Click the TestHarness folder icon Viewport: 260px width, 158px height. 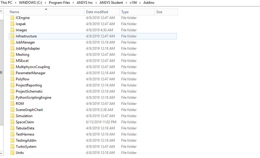click(x=12, y=134)
